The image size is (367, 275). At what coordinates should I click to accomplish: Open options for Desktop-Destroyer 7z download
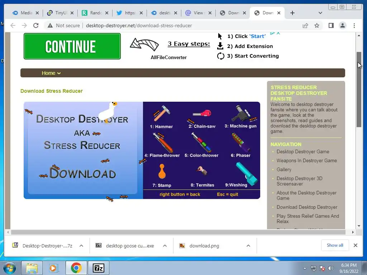81,246
